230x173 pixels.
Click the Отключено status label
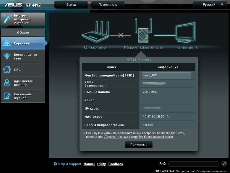[95, 48]
